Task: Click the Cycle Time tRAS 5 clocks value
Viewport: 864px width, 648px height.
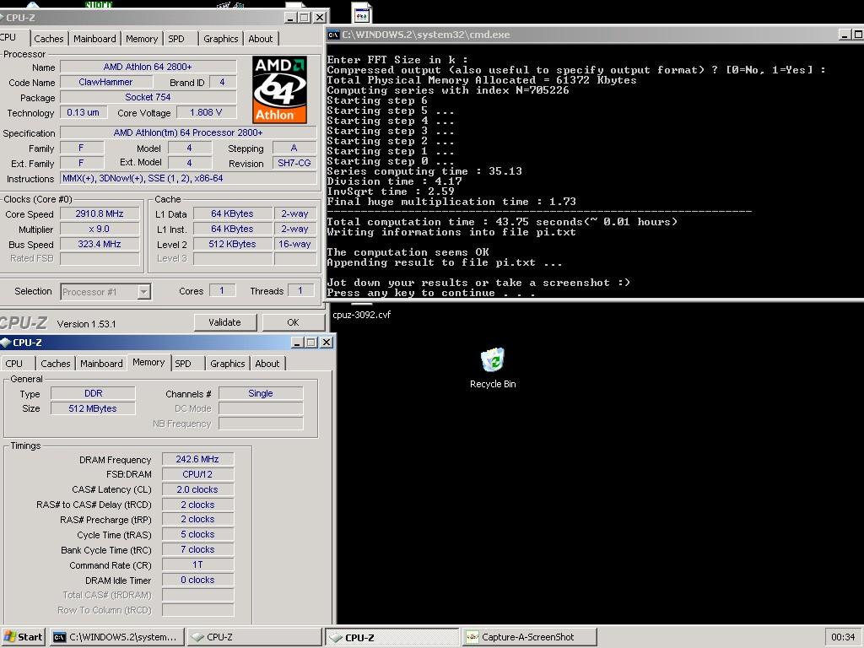Action: pos(197,534)
